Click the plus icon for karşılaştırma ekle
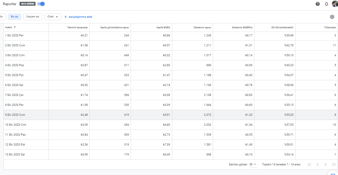This screenshot has width=338, height=175. point(66,17)
